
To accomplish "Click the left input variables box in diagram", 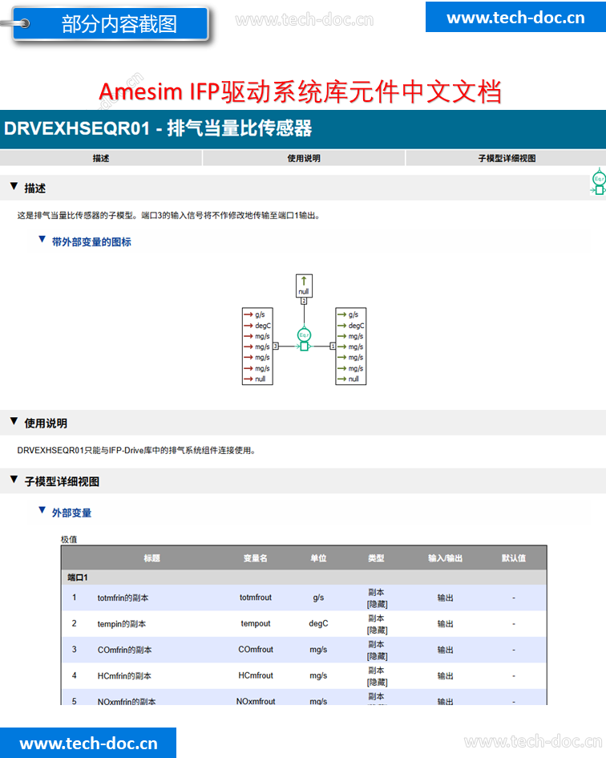I will tap(257, 347).
